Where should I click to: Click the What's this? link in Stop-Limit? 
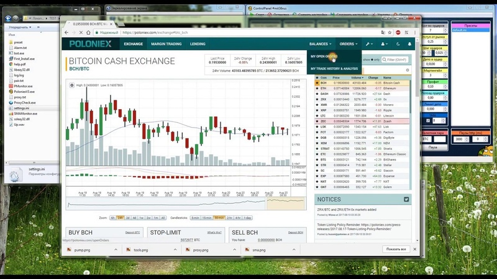click(214, 232)
